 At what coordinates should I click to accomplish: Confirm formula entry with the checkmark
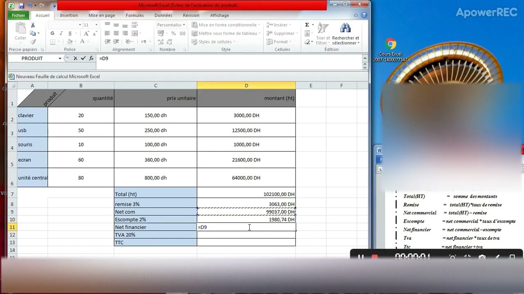(83, 58)
